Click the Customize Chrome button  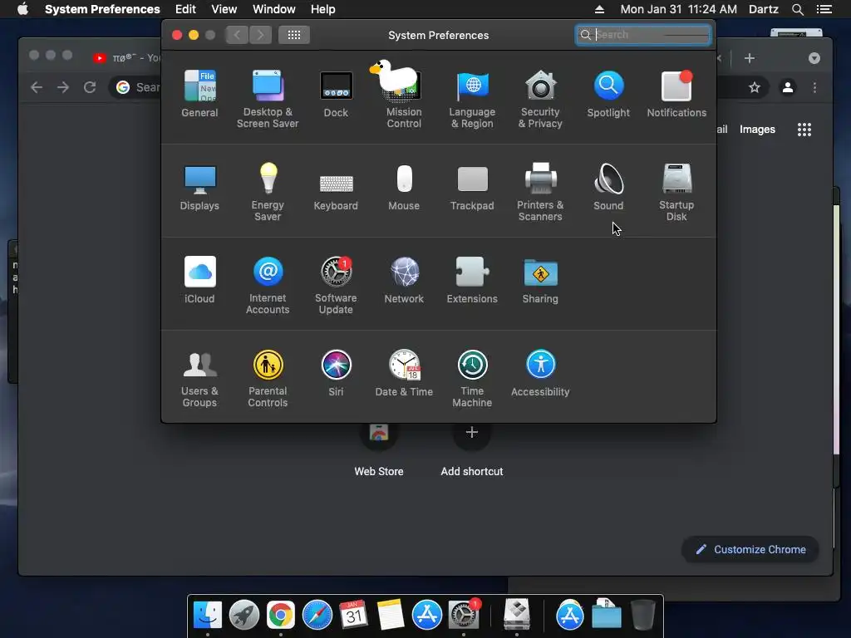pos(750,550)
